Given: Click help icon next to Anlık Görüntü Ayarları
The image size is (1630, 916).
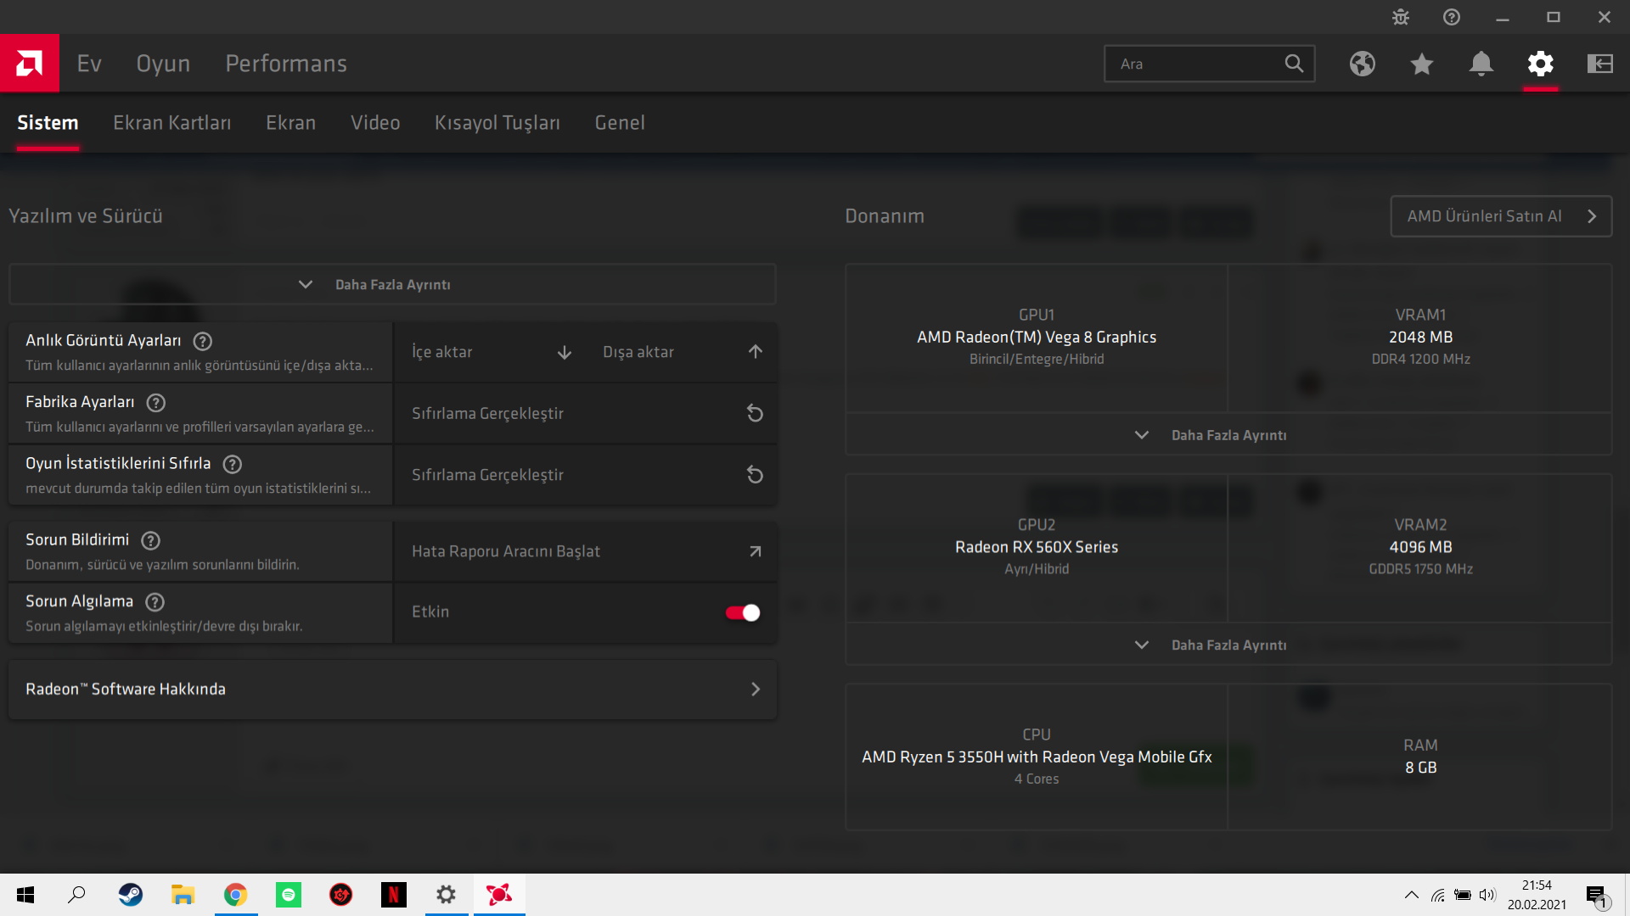Looking at the screenshot, I should [203, 341].
